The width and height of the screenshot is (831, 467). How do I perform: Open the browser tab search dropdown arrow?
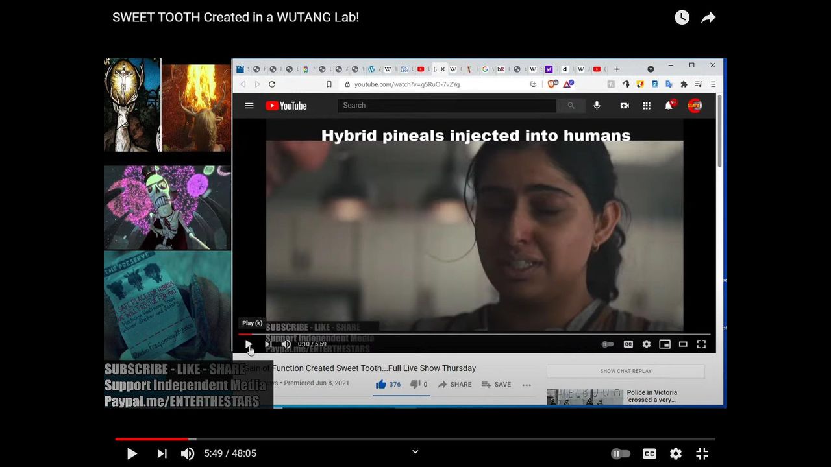click(651, 69)
